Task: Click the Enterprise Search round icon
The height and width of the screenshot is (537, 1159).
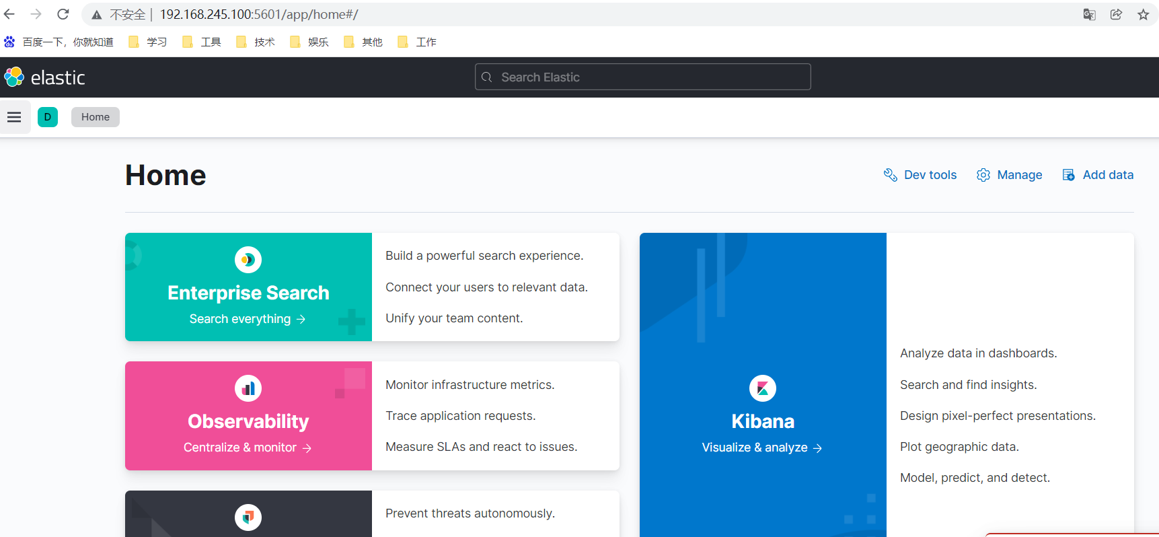Action: [x=248, y=260]
